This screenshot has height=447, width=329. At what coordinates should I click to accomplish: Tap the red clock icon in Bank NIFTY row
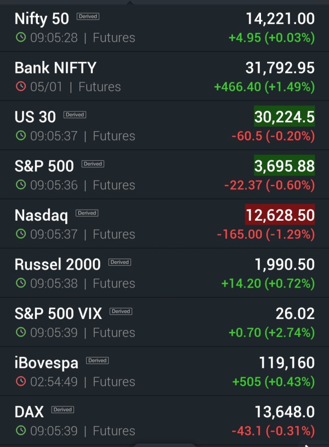click(21, 87)
